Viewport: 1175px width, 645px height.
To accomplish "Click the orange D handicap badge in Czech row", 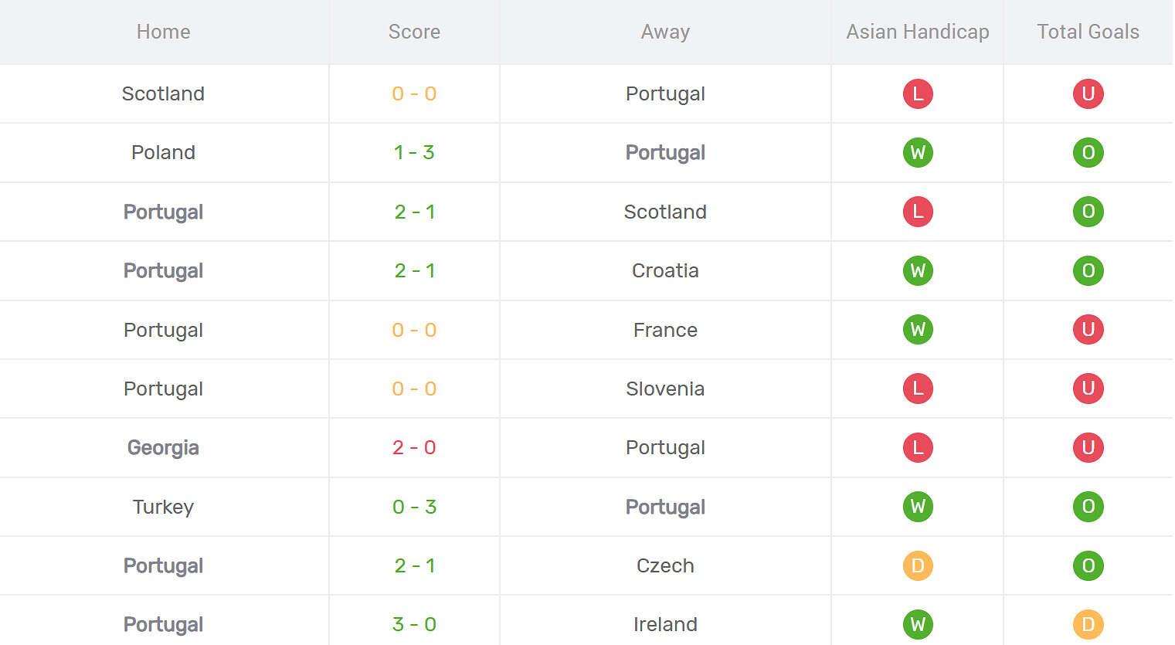I will [x=918, y=565].
